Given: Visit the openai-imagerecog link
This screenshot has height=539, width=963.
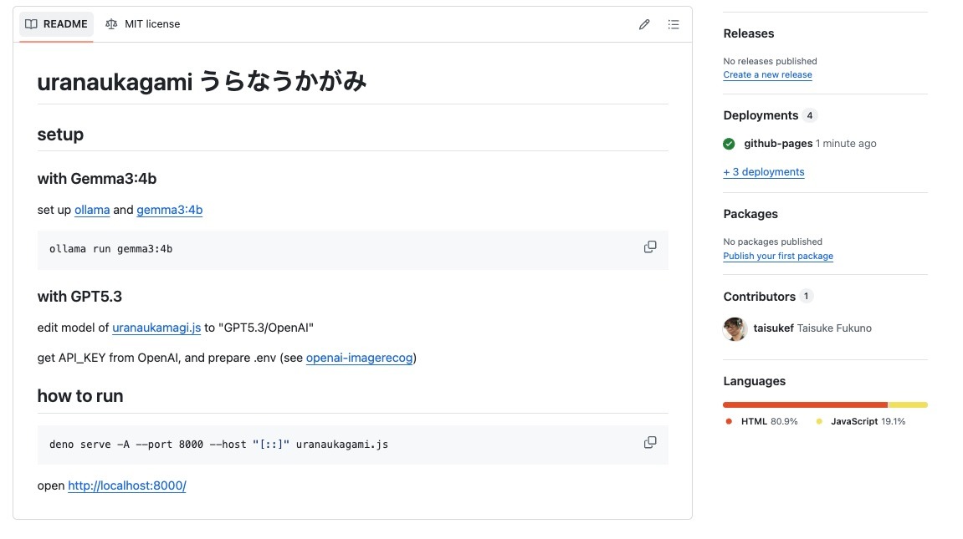Looking at the screenshot, I should pos(359,358).
